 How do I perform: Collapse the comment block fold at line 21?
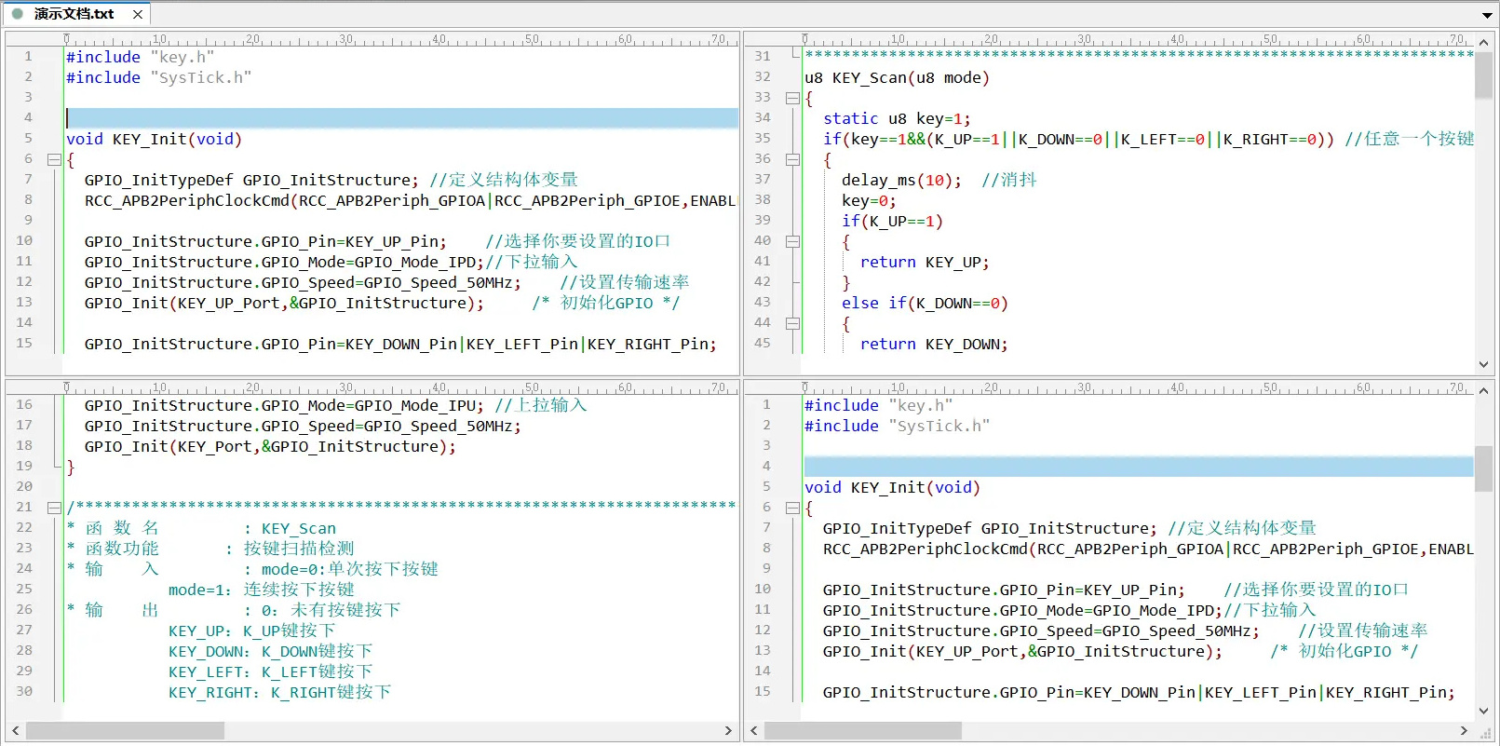point(54,508)
